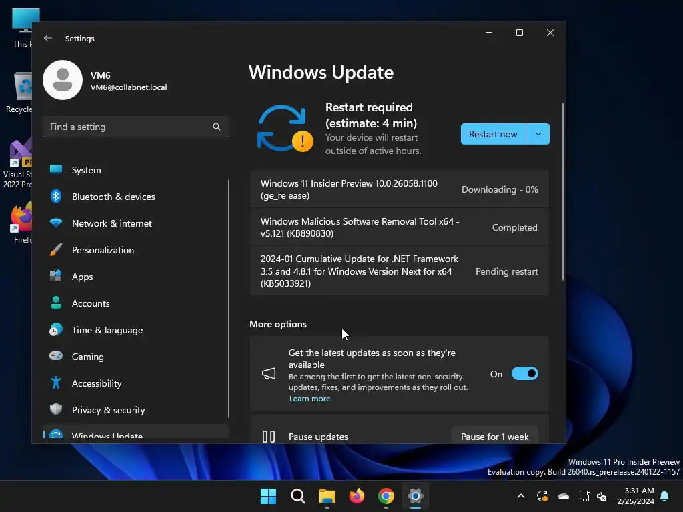Click the Personalization paintbrush icon
The width and height of the screenshot is (683, 512).
coord(56,249)
